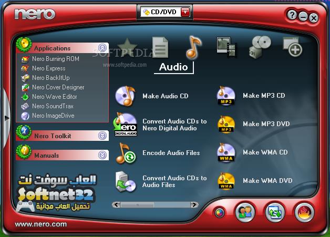Image resolution: width=330 pixels, height=237 pixels.
Task: Click the flame burn button
Action: pos(304,212)
